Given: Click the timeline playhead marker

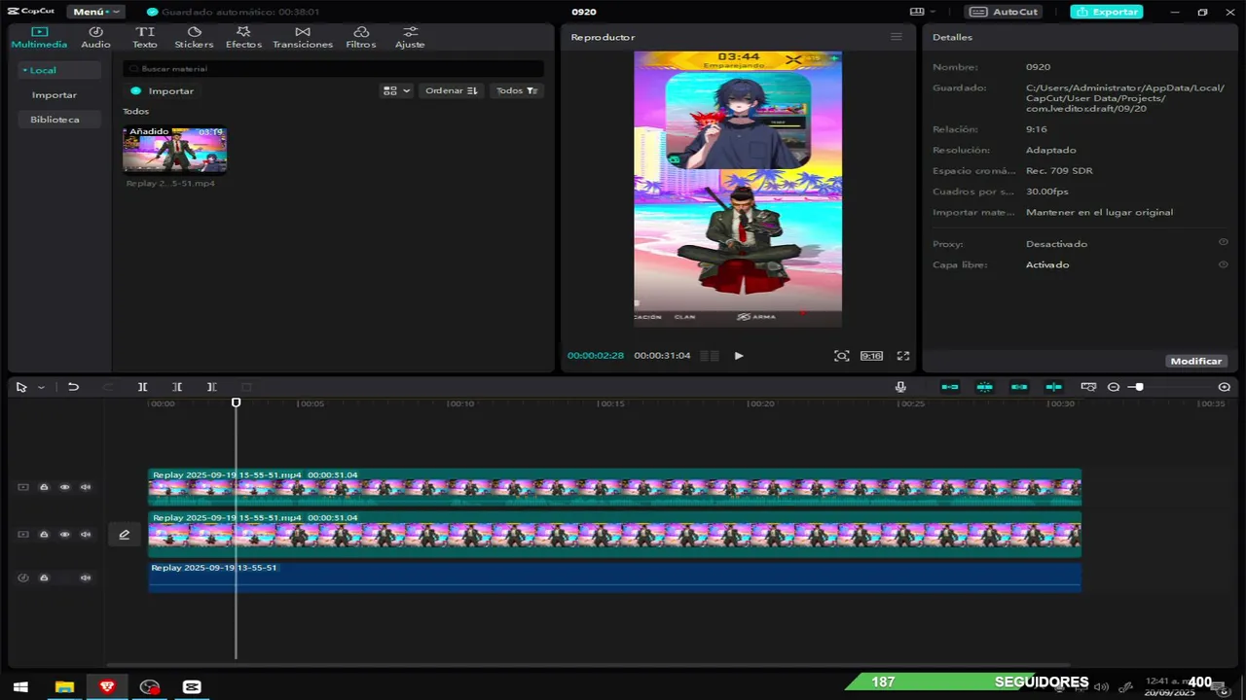Looking at the screenshot, I should pyautogui.click(x=236, y=402).
